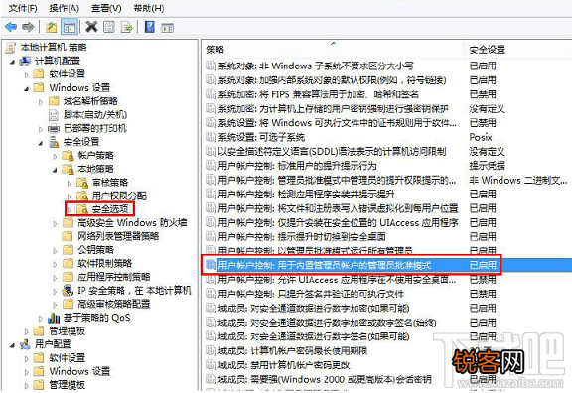Select IP 安全策略，在 本地计算机 node
The image size is (572, 393).
click(134, 290)
